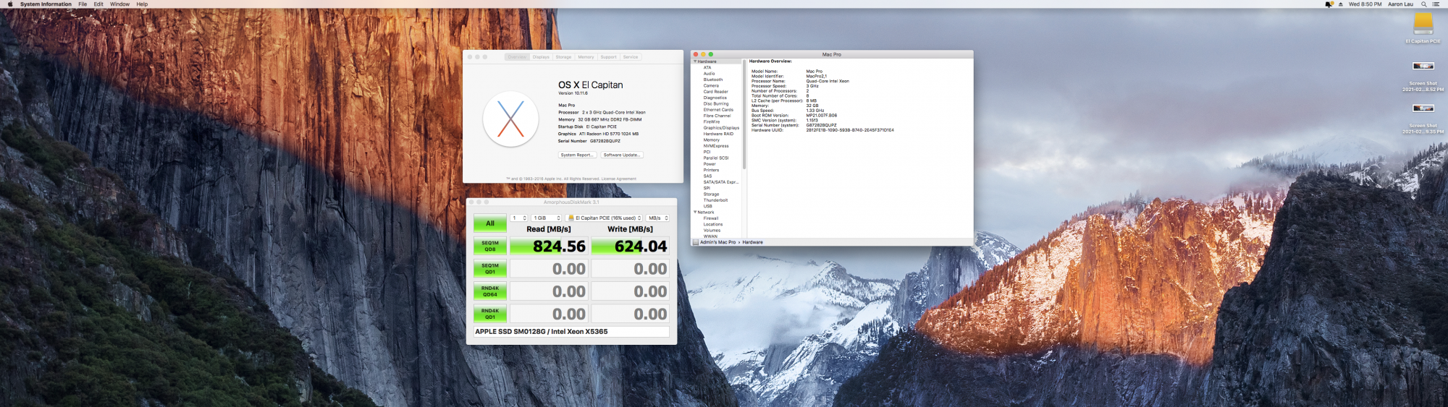Click the 624.04 write result cell
The width and height of the screenshot is (1448, 407).
coord(630,247)
